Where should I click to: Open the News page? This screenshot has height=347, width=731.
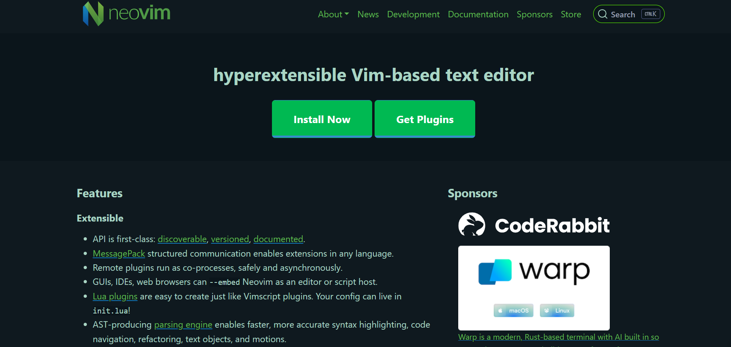(x=368, y=14)
